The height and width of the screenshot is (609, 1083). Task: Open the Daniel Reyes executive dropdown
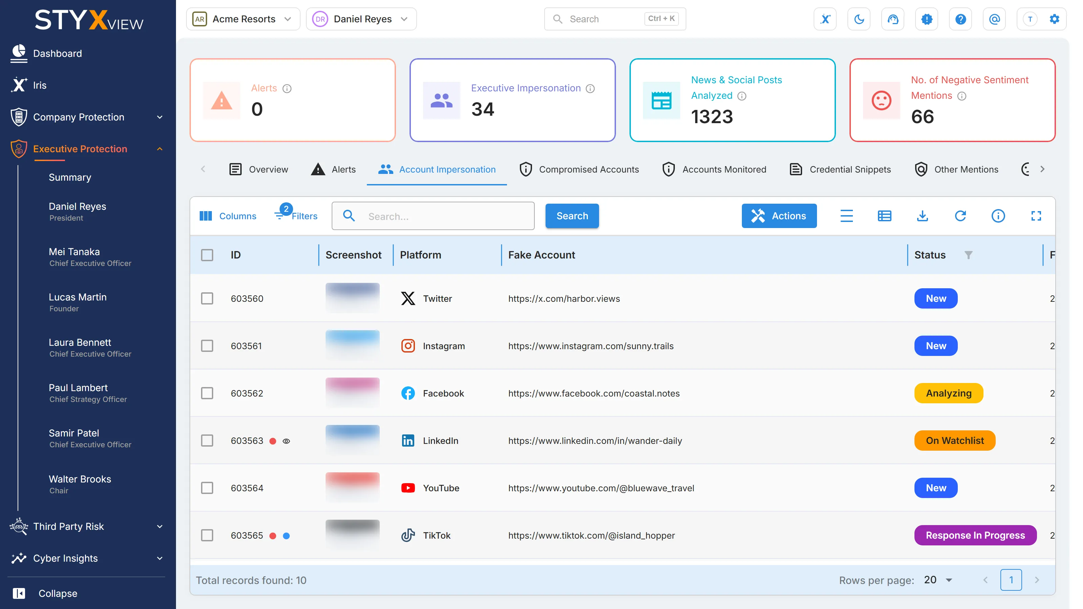tap(361, 19)
